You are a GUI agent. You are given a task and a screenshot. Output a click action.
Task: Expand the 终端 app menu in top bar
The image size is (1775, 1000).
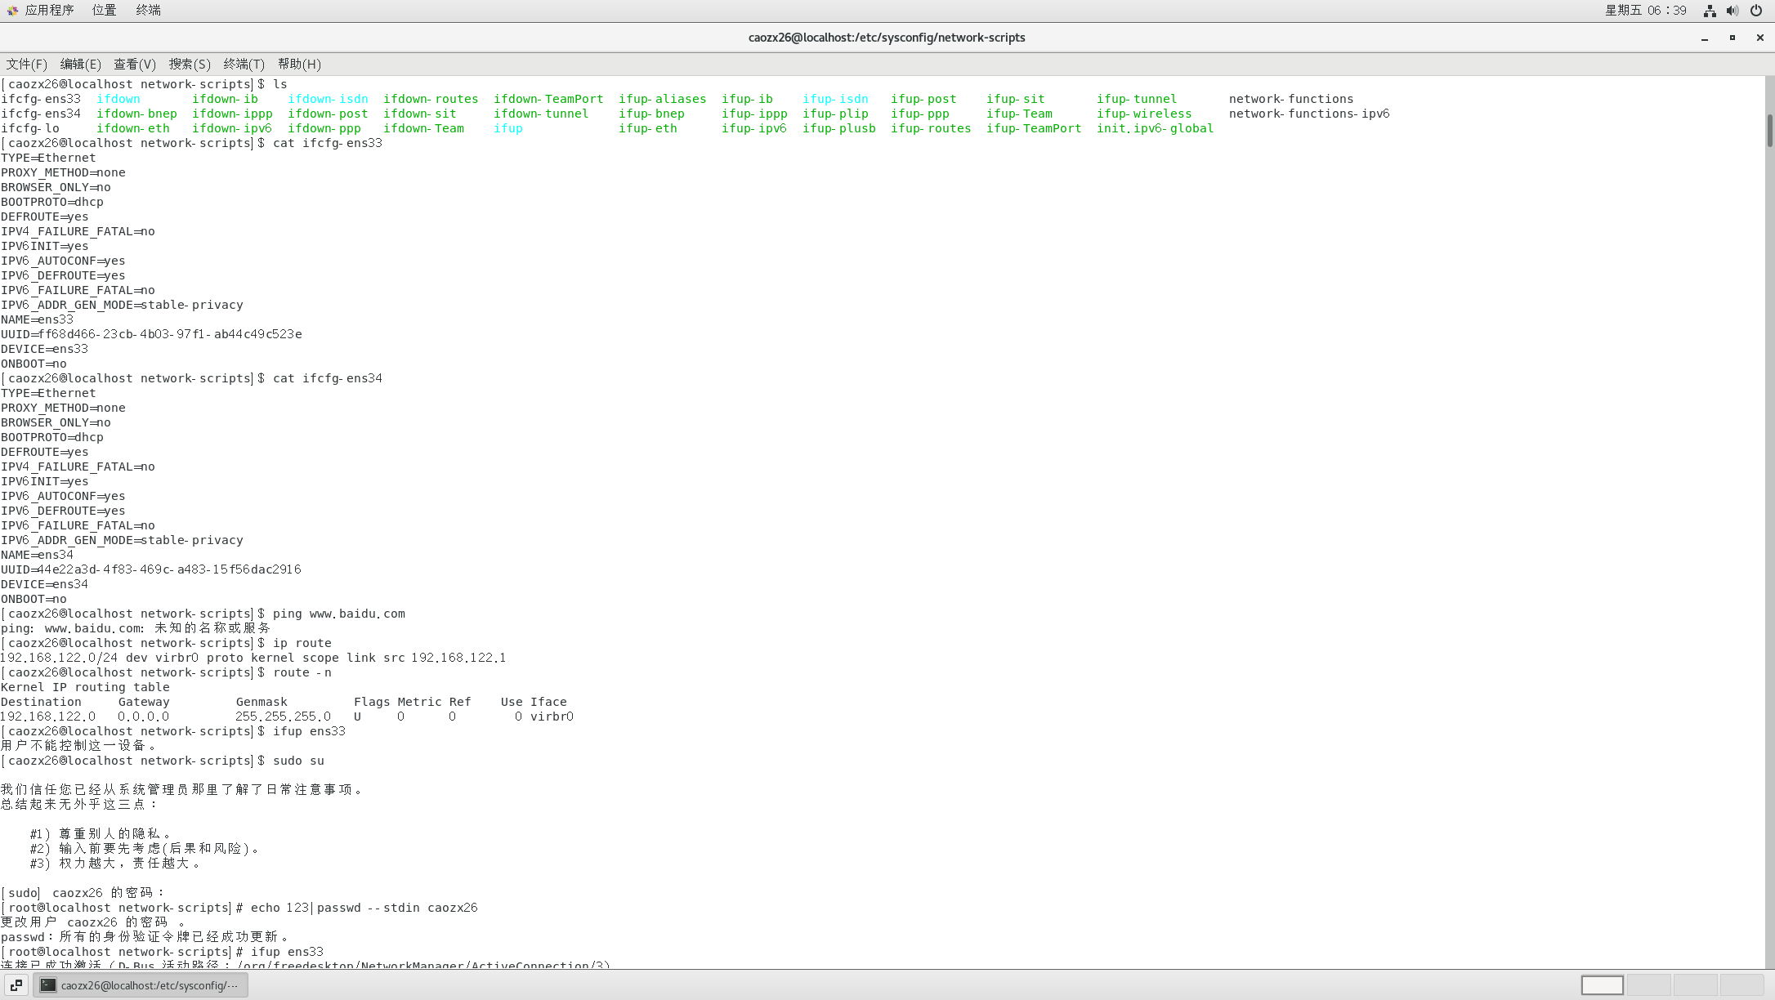click(x=148, y=11)
